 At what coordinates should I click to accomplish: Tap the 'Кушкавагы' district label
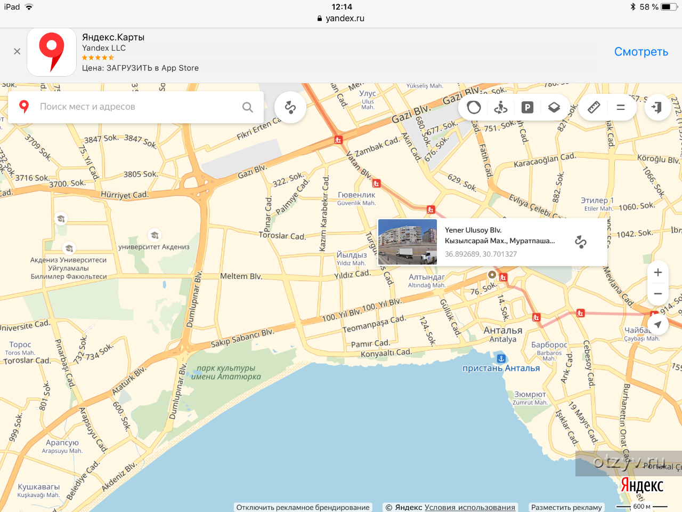coord(39,486)
